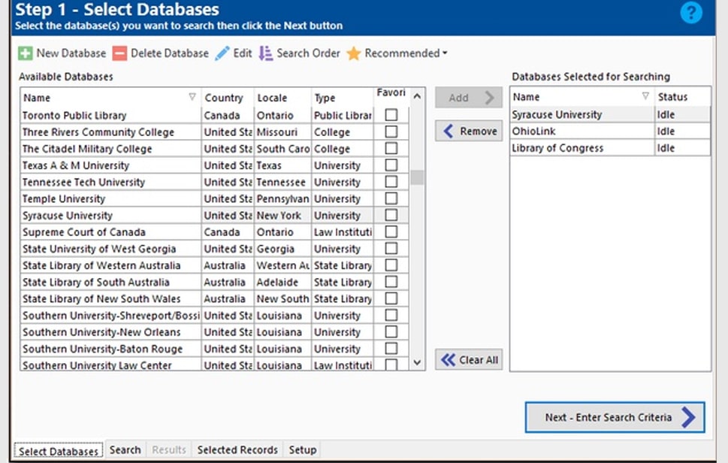Tick favorite checkbox for Southern University-Baton Rouge
This screenshot has width=728, height=463.
click(x=391, y=349)
